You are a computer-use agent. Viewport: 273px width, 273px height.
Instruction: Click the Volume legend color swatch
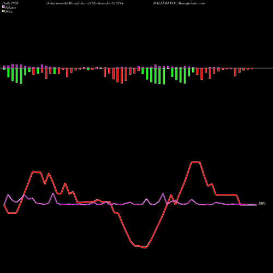coord(3,7)
